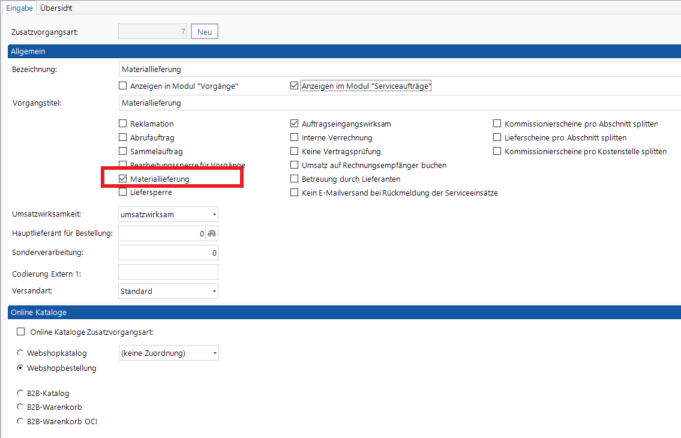Image resolution: width=681 pixels, height=438 pixels.
Task: Enable the Reklamation checkbox
Action: coord(123,124)
